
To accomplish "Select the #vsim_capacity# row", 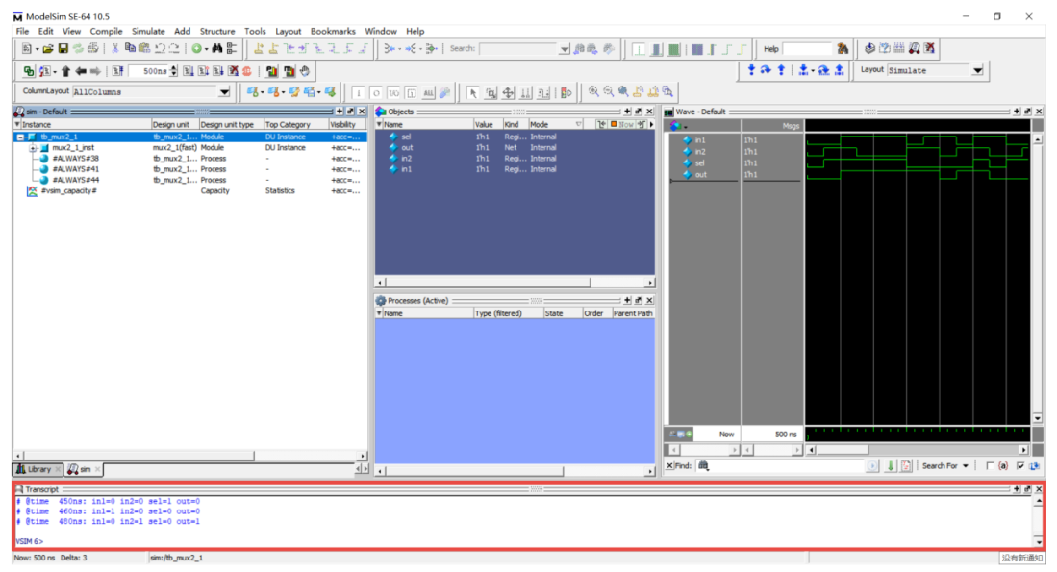I will 190,190.
